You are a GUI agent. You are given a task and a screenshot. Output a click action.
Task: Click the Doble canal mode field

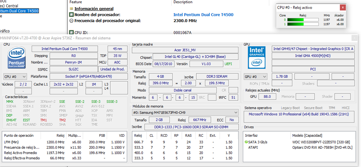(x=183, y=90)
